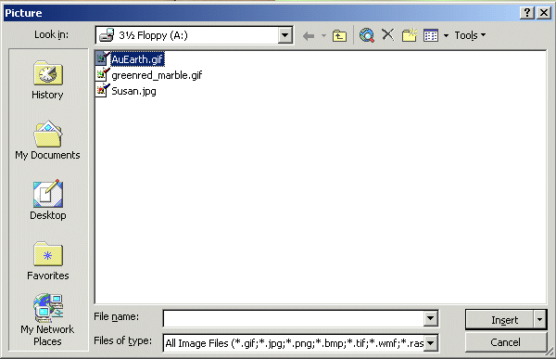Image resolution: width=556 pixels, height=359 pixels.
Task: Create a new folder using the toolbar icon
Action: coord(410,35)
